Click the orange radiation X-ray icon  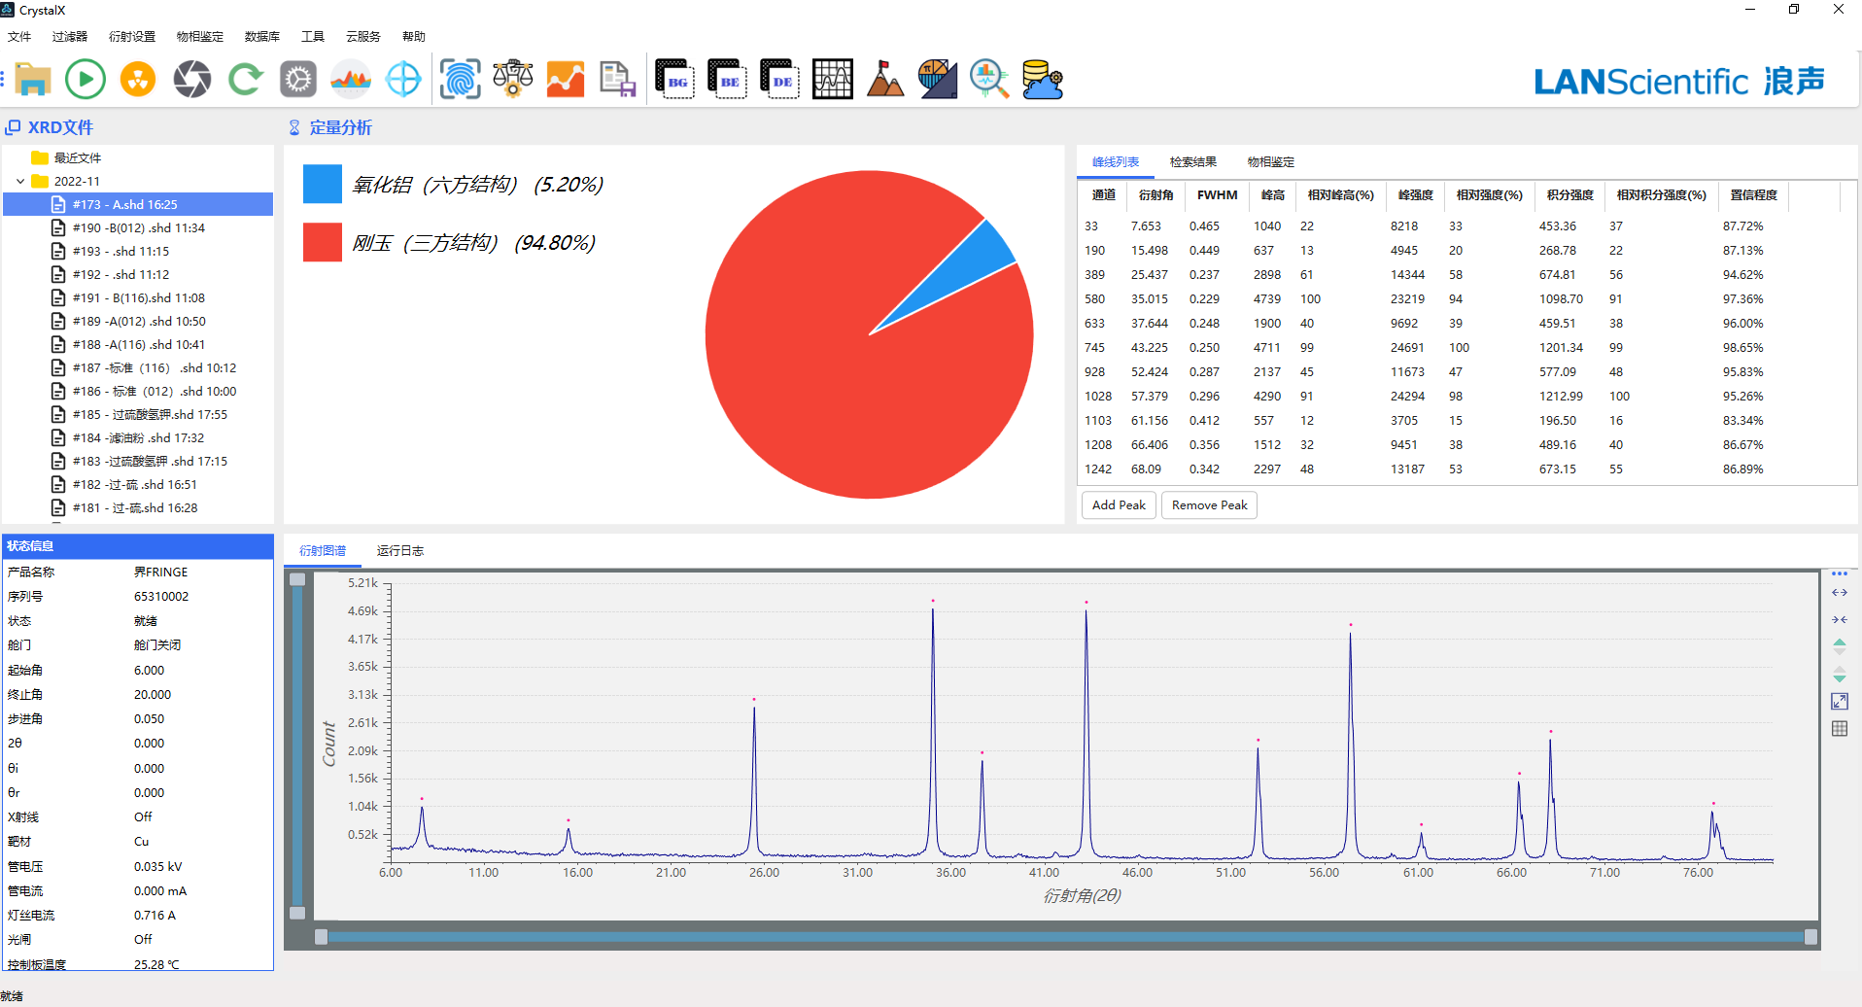pyautogui.click(x=138, y=79)
